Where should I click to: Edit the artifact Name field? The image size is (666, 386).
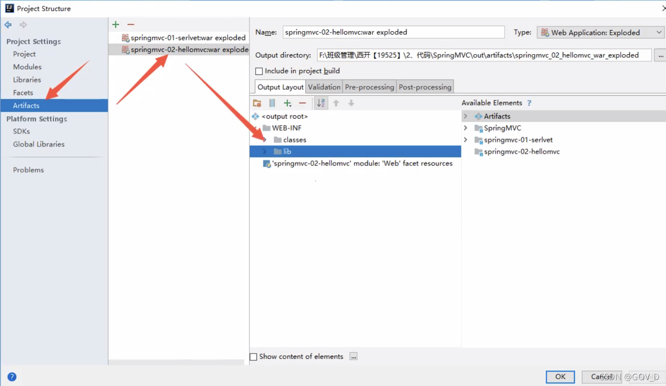point(394,32)
